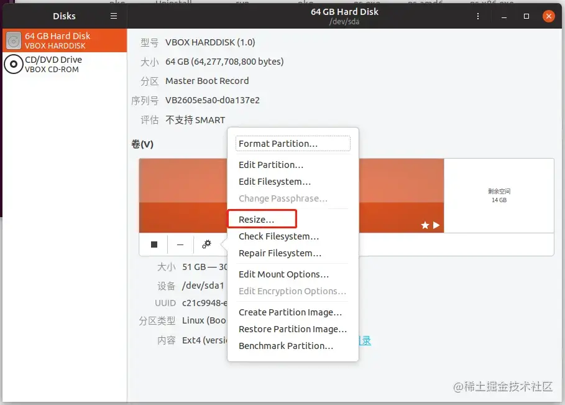This screenshot has height=405, width=565.
Task: Click the serial number VB2605e5a0-d0a137e2
Action: [x=213, y=100]
